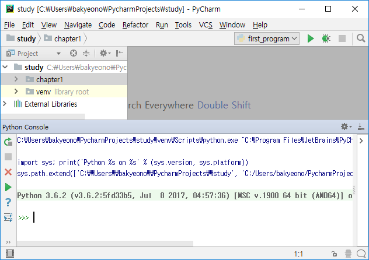Viewport: 369px width, 260px height.
Task: Minimize the PyCharm window
Action: [x=302, y=9]
